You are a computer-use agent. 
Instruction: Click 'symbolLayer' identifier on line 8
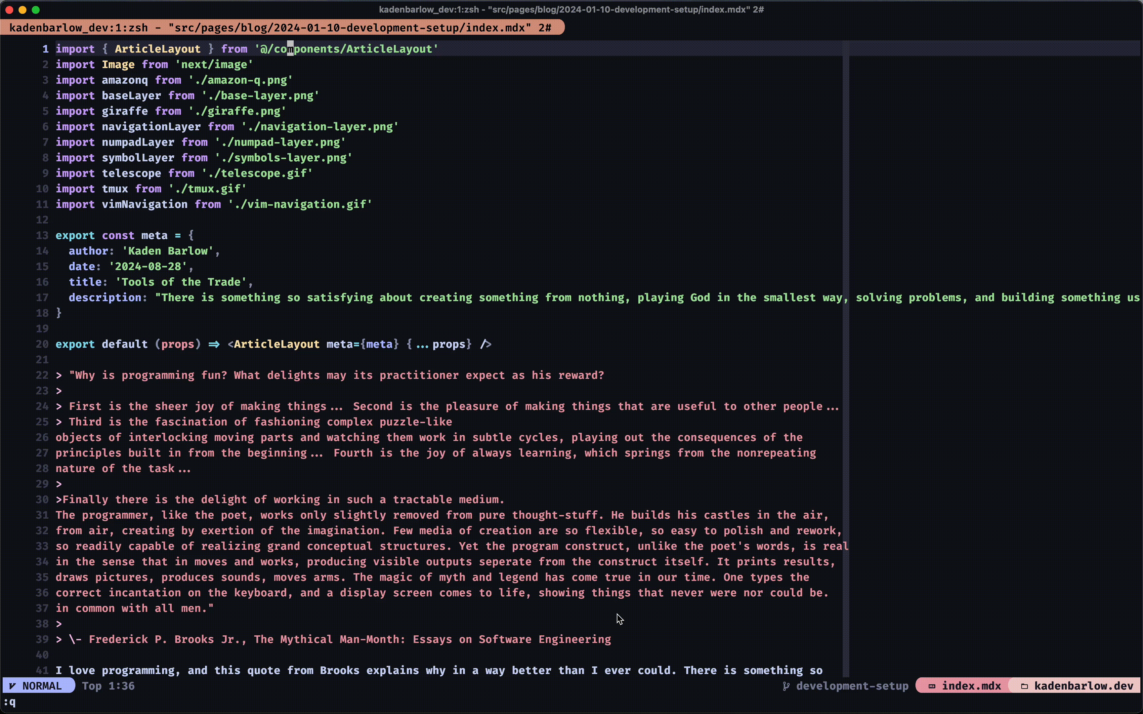coord(138,158)
